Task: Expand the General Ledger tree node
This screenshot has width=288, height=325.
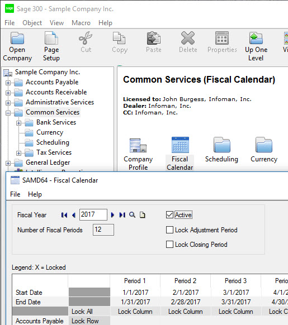Action: 8,163
